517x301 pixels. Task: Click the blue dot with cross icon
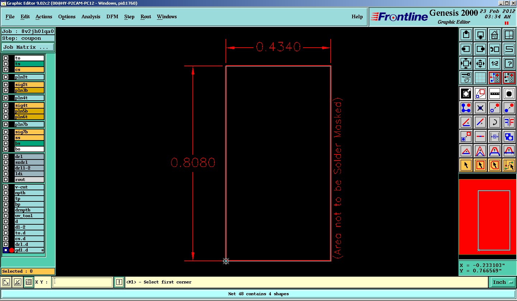pos(480,108)
